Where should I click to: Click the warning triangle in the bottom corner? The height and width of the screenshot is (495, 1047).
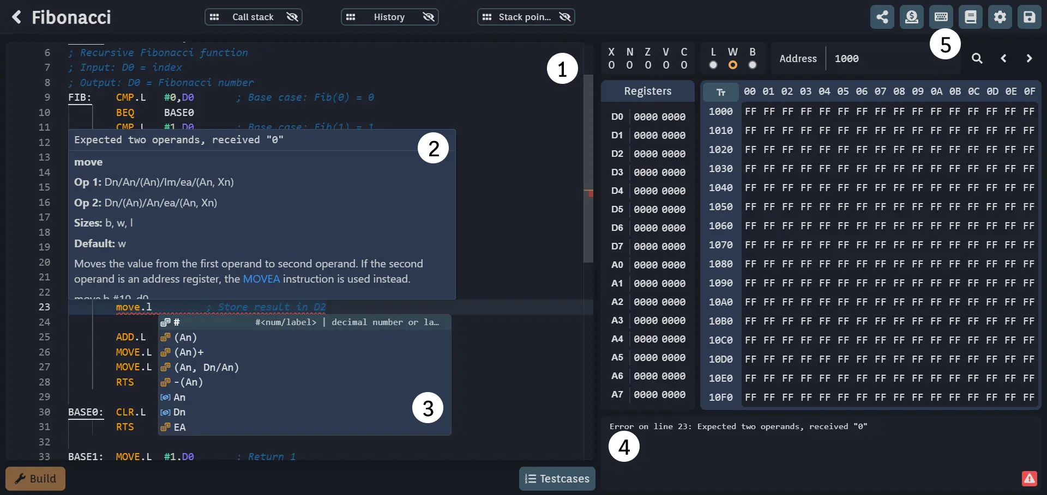pos(1029,479)
